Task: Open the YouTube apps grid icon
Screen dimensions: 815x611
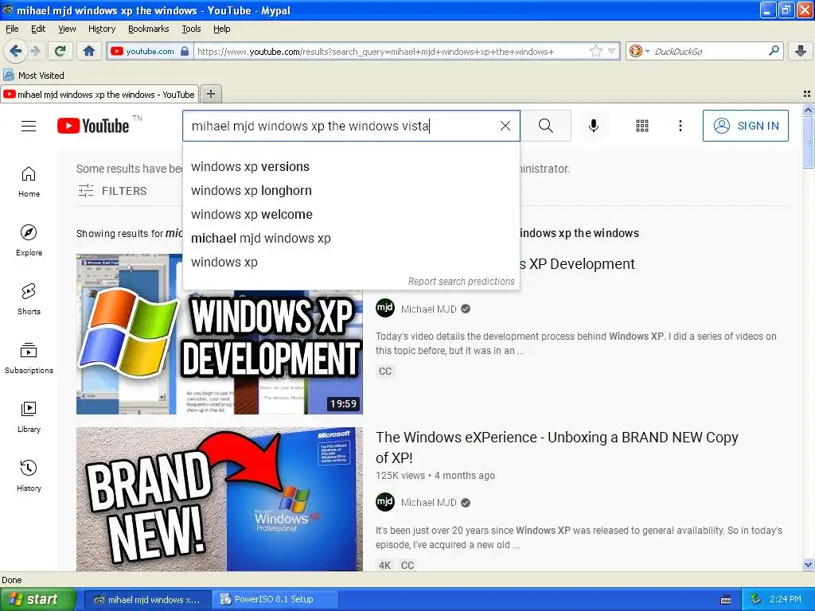Action: coord(642,126)
